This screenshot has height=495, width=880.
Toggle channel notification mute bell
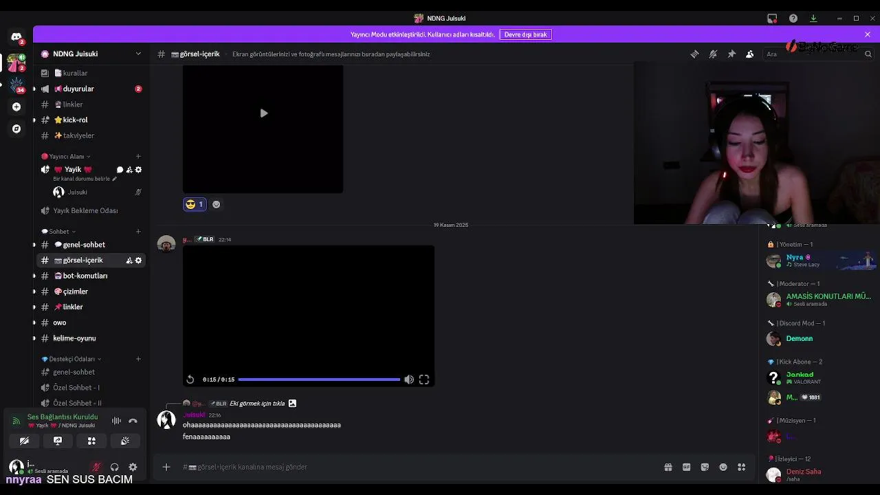pyautogui.click(x=713, y=54)
